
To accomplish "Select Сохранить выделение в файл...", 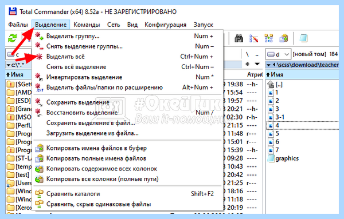I will 128,123.
